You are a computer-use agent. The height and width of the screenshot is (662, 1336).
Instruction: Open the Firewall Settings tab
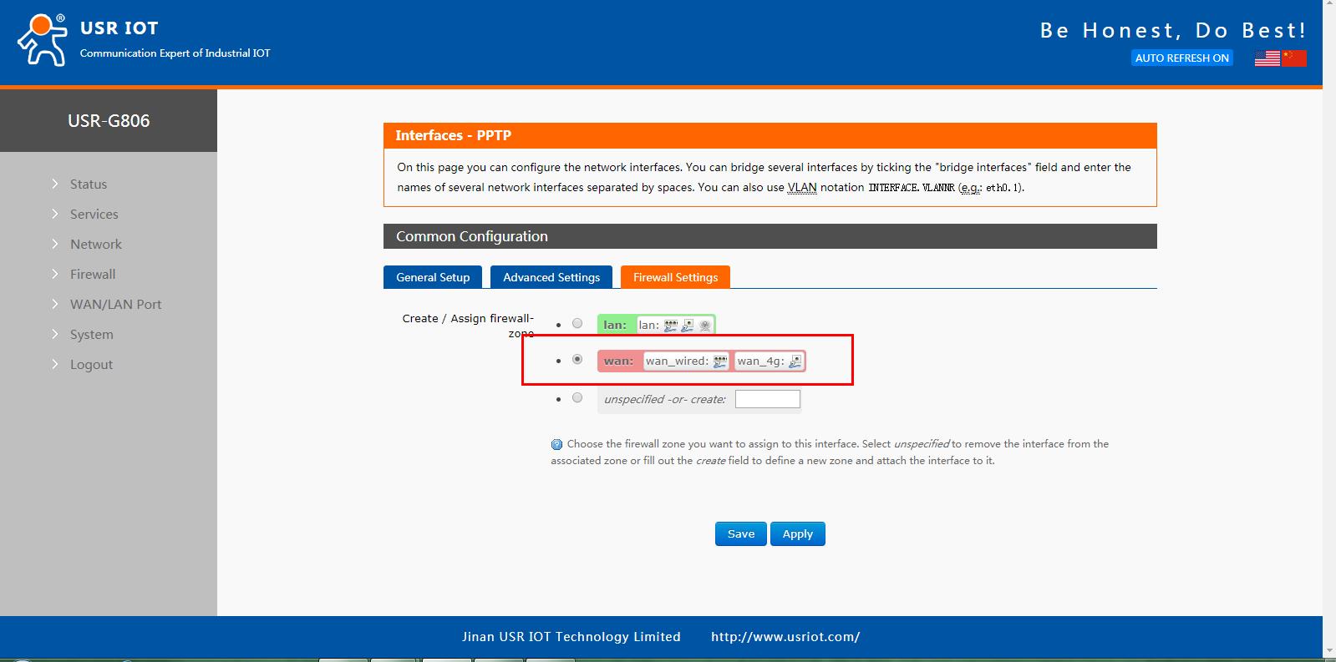tap(675, 277)
